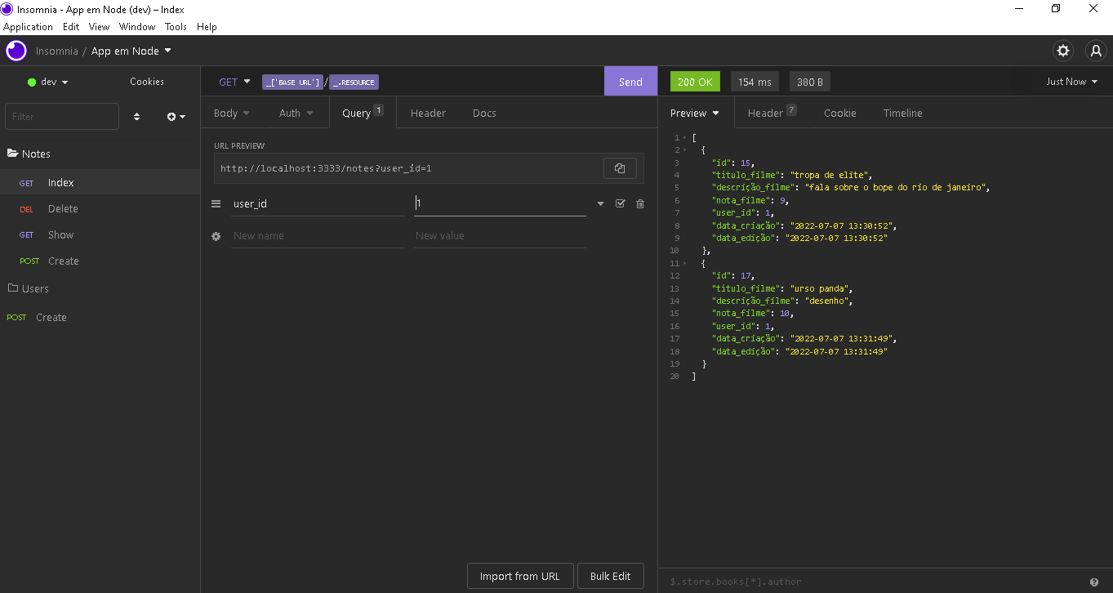Screen dimensions: 1113x593
Task: Select the GET Show request
Action: pyautogui.click(x=100, y=235)
